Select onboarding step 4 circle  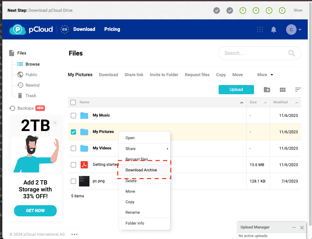(256, 11)
